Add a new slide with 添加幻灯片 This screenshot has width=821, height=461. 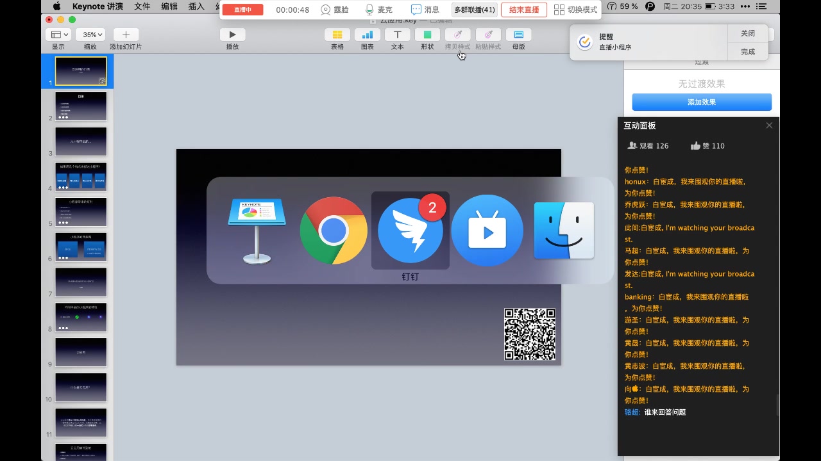click(x=126, y=35)
